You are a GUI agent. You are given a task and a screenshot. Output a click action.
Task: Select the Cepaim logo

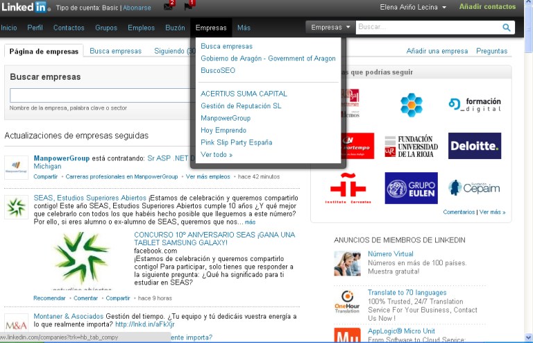coord(474,187)
